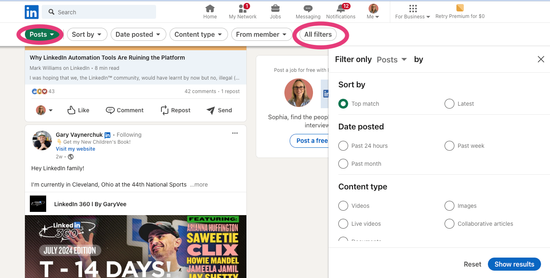This screenshot has width=550, height=278.
Task: Send the automation tools post
Action: tap(219, 110)
